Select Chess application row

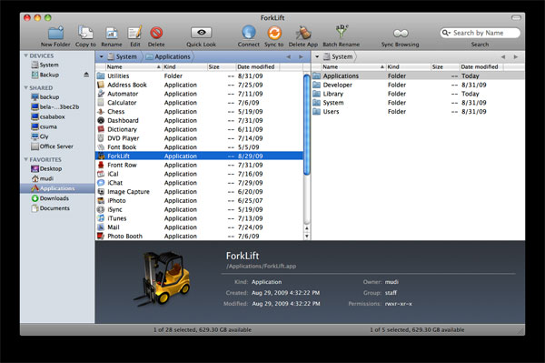pyautogui.click(x=199, y=112)
